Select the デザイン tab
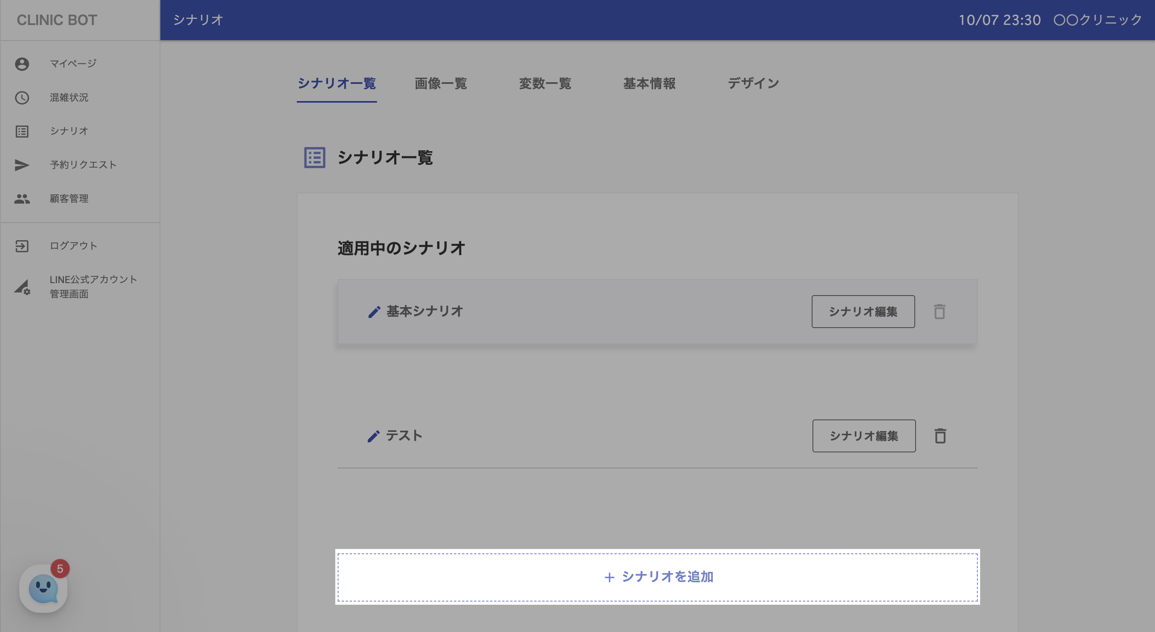The image size is (1155, 632). [x=753, y=83]
